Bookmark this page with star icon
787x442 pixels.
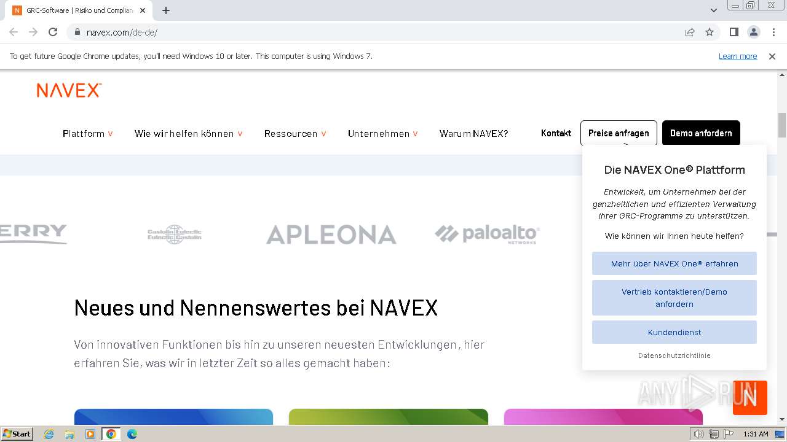click(x=710, y=32)
